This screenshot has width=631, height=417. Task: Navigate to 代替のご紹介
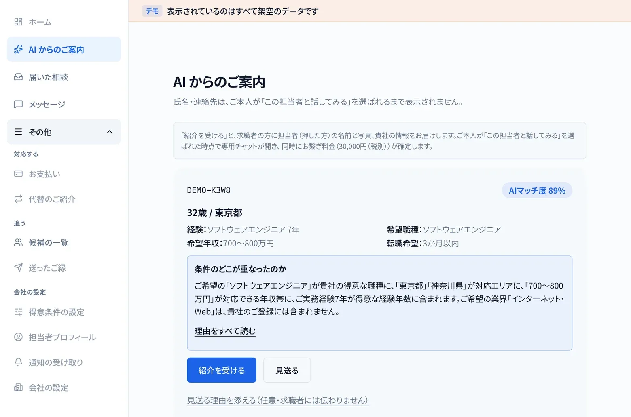pyautogui.click(x=64, y=199)
